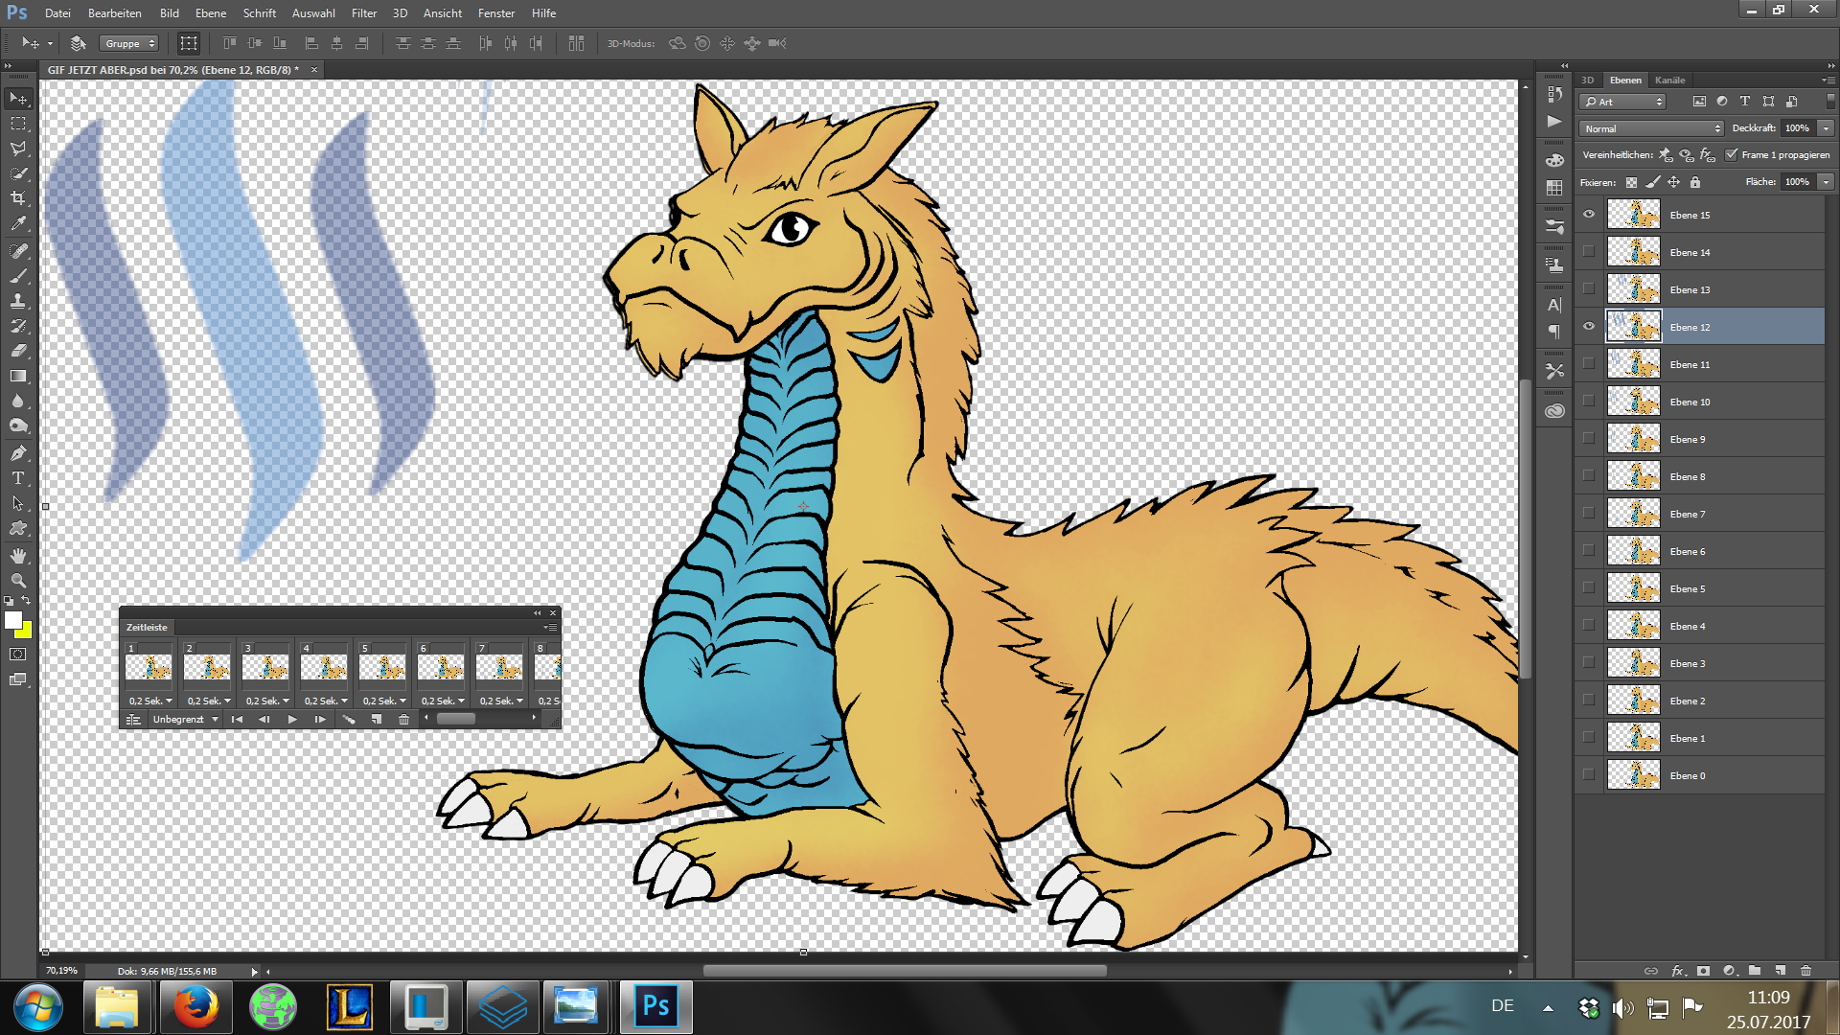Select the History Brush tool

[18, 326]
